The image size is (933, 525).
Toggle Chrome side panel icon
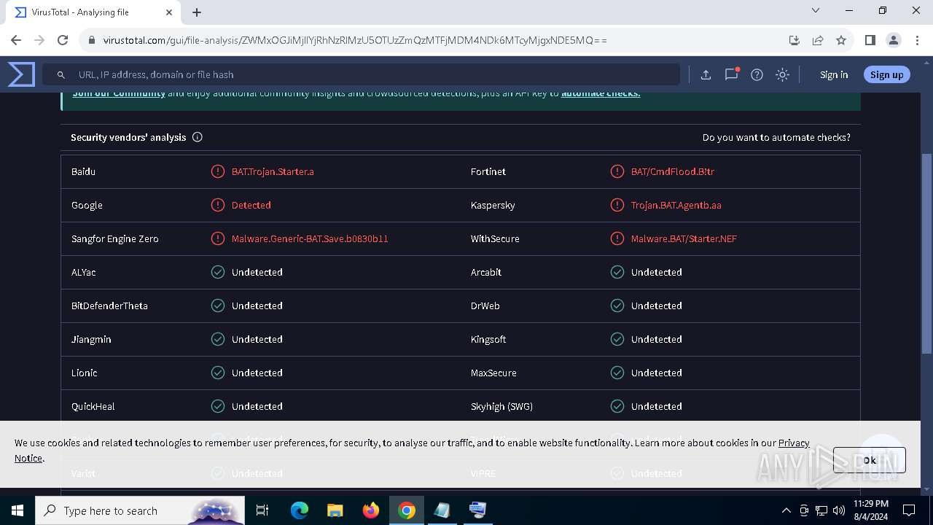point(870,40)
